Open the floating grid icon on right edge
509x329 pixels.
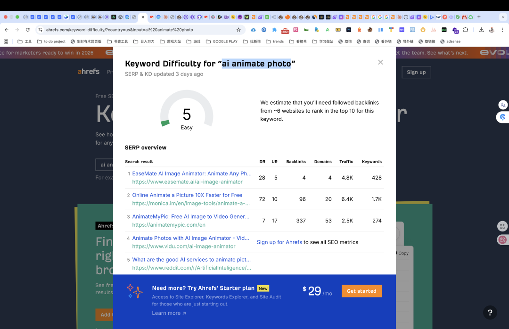pyautogui.click(x=502, y=226)
